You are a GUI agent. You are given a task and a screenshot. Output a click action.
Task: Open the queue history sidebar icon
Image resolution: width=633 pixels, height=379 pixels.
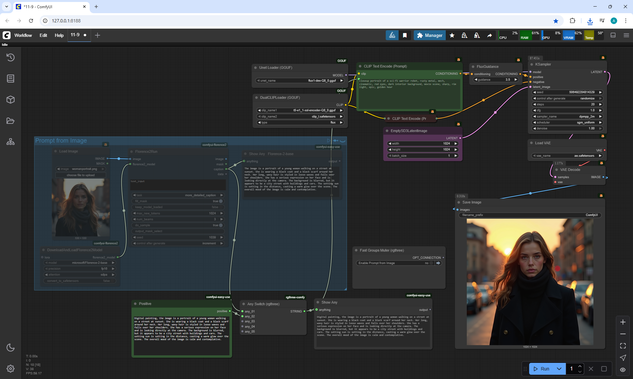11,57
